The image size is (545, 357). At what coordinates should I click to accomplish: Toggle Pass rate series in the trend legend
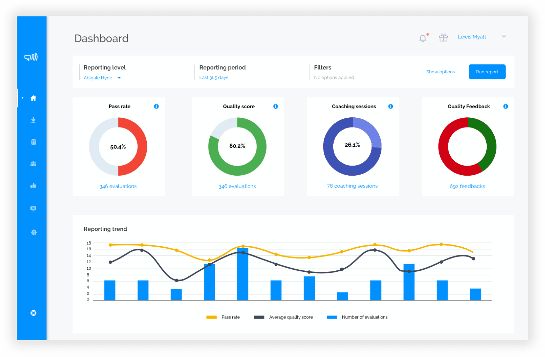224,317
